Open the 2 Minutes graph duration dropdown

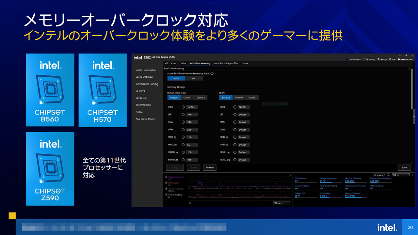click(282, 203)
